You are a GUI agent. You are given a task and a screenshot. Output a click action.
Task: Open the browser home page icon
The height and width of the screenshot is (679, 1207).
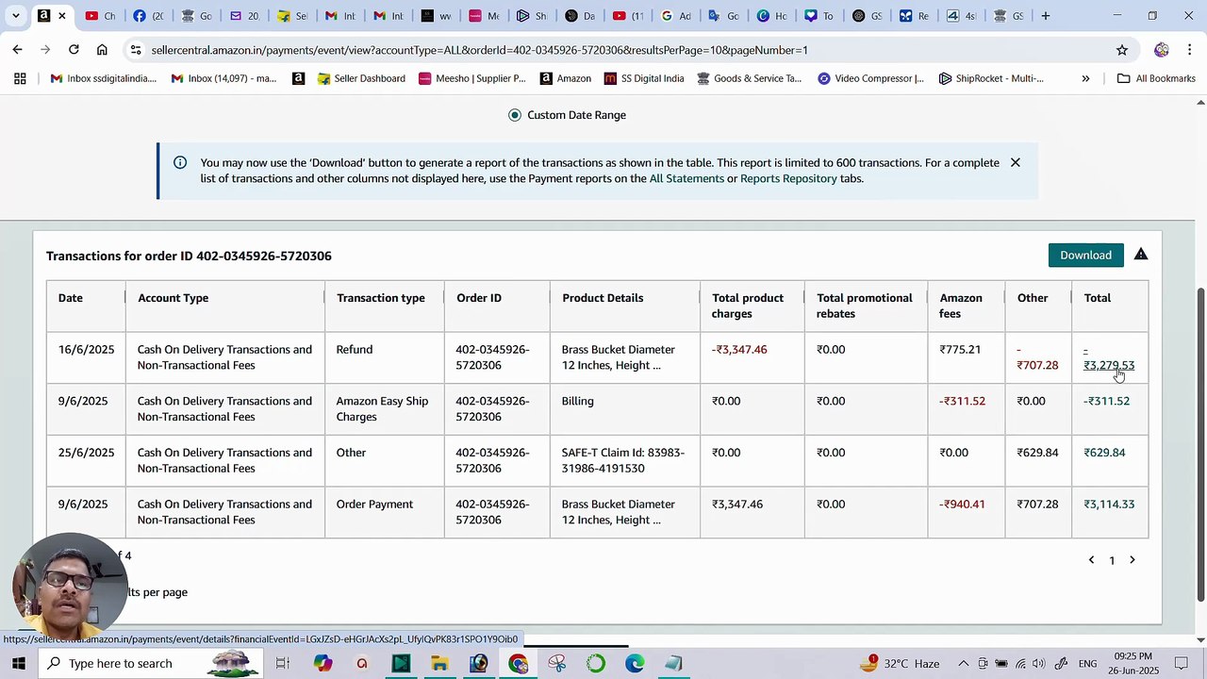pyautogui.click(x=102, y=50)
